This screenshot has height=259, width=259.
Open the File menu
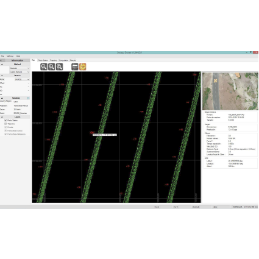click(x=2, y=56)
